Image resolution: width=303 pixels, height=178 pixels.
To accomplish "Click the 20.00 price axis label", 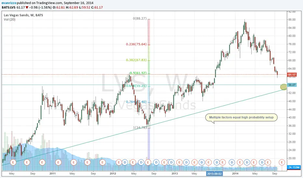I will (292, 158).
